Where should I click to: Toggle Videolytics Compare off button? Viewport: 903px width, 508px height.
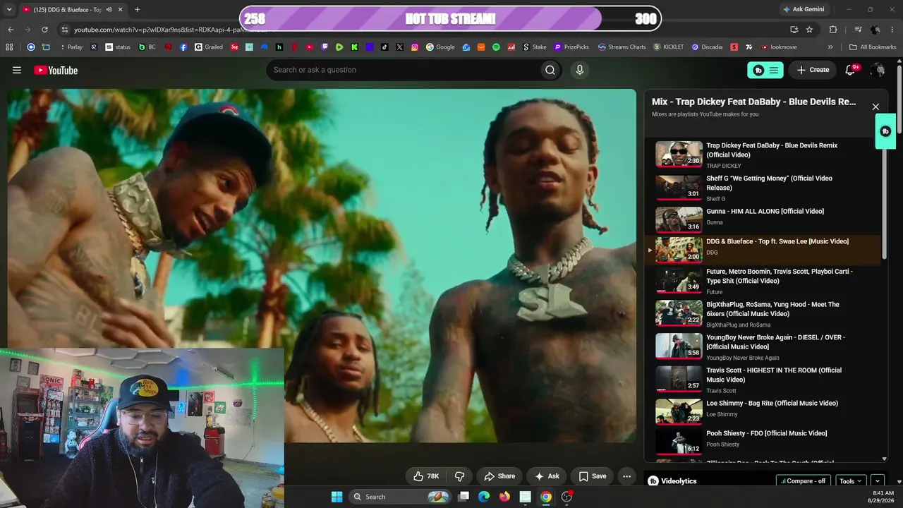click(804, 481)
